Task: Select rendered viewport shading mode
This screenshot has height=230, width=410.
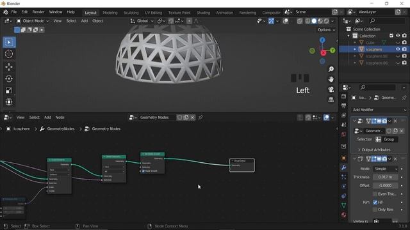Action: 326,21
